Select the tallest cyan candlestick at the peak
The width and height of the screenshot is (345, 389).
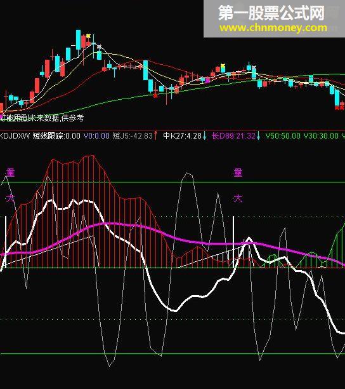[x=78, y=39]
